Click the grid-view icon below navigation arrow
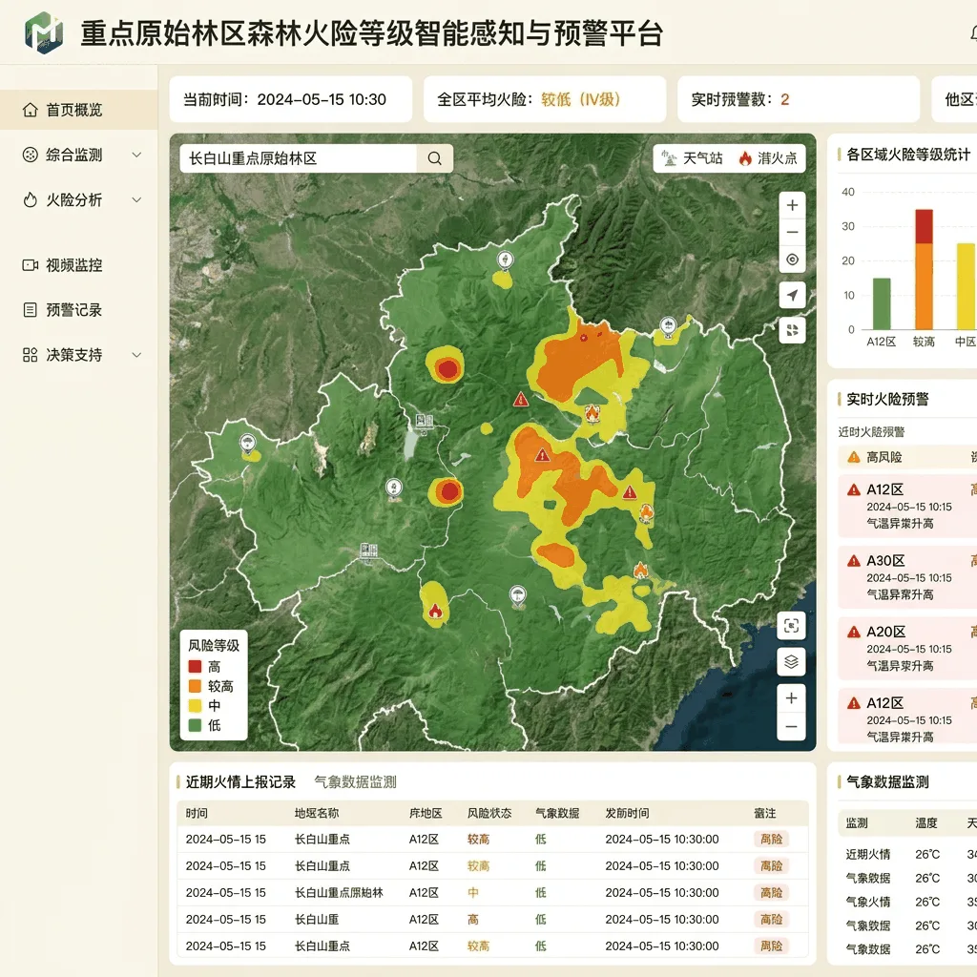 pos(792,330)
